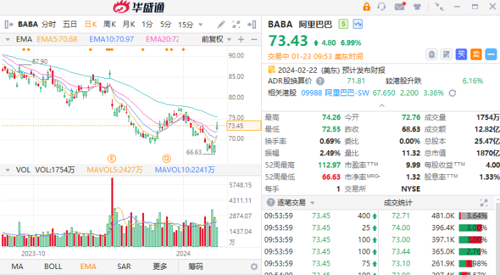500x275 pixels.
Task: Open 阿里巴巴-SW related HK stock link
Action: pyautogui.click(x=347, y=93)
